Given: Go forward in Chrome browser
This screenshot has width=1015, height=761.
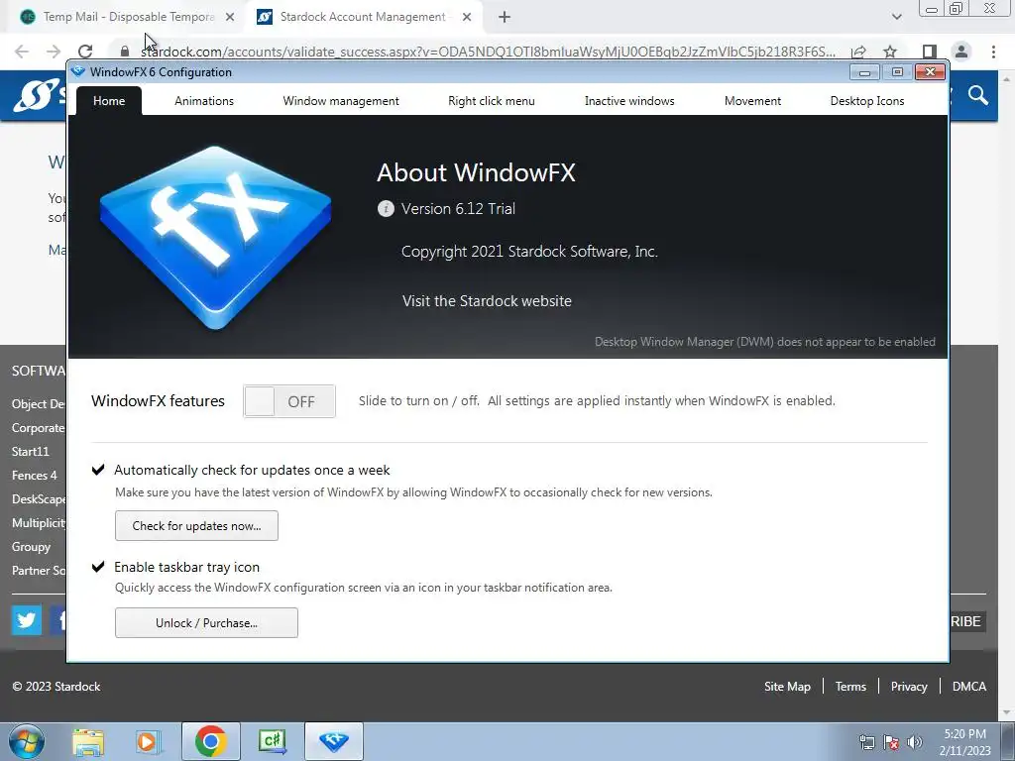Looking at the screenshot, I should coord(54,52).
